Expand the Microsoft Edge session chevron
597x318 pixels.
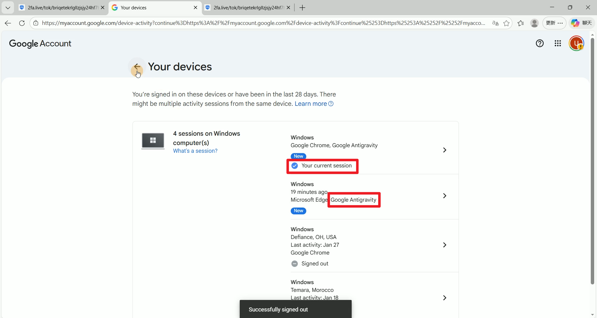tap(445, 196)
